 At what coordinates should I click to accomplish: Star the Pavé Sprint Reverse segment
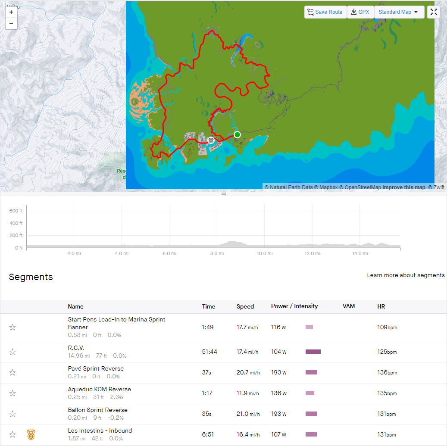pos(12,372)
